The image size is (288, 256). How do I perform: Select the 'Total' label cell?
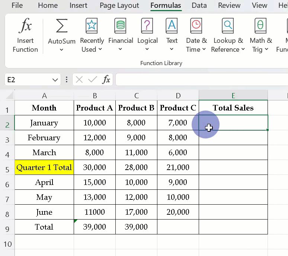[x=44, y=227]
